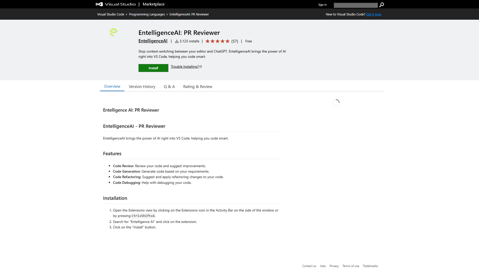Click the fifth rating star
Viewport: 479px width, 269px height.
(227, 41)
